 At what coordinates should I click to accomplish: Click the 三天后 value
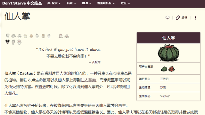tap(165, 79)
